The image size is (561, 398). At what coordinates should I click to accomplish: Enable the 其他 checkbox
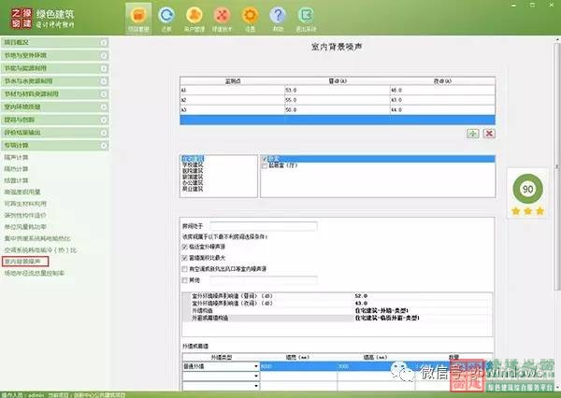(x=183, y=278)
